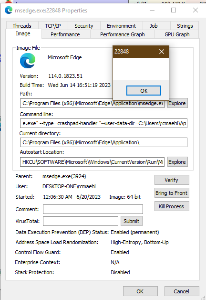Click OK in the 22848 popup dialog

[144, 91]
